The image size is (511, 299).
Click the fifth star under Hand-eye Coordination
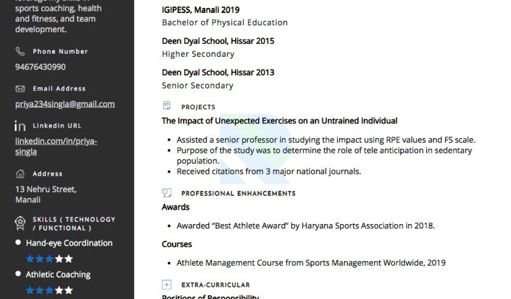[x=69, y=259]
